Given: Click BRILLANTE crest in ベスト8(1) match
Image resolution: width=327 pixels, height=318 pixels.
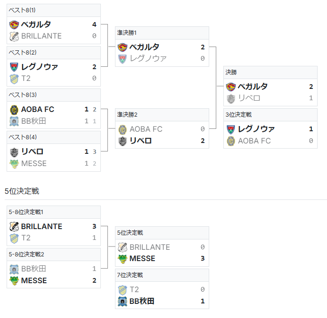Looking at the screenshot, I should pos(14,36).
